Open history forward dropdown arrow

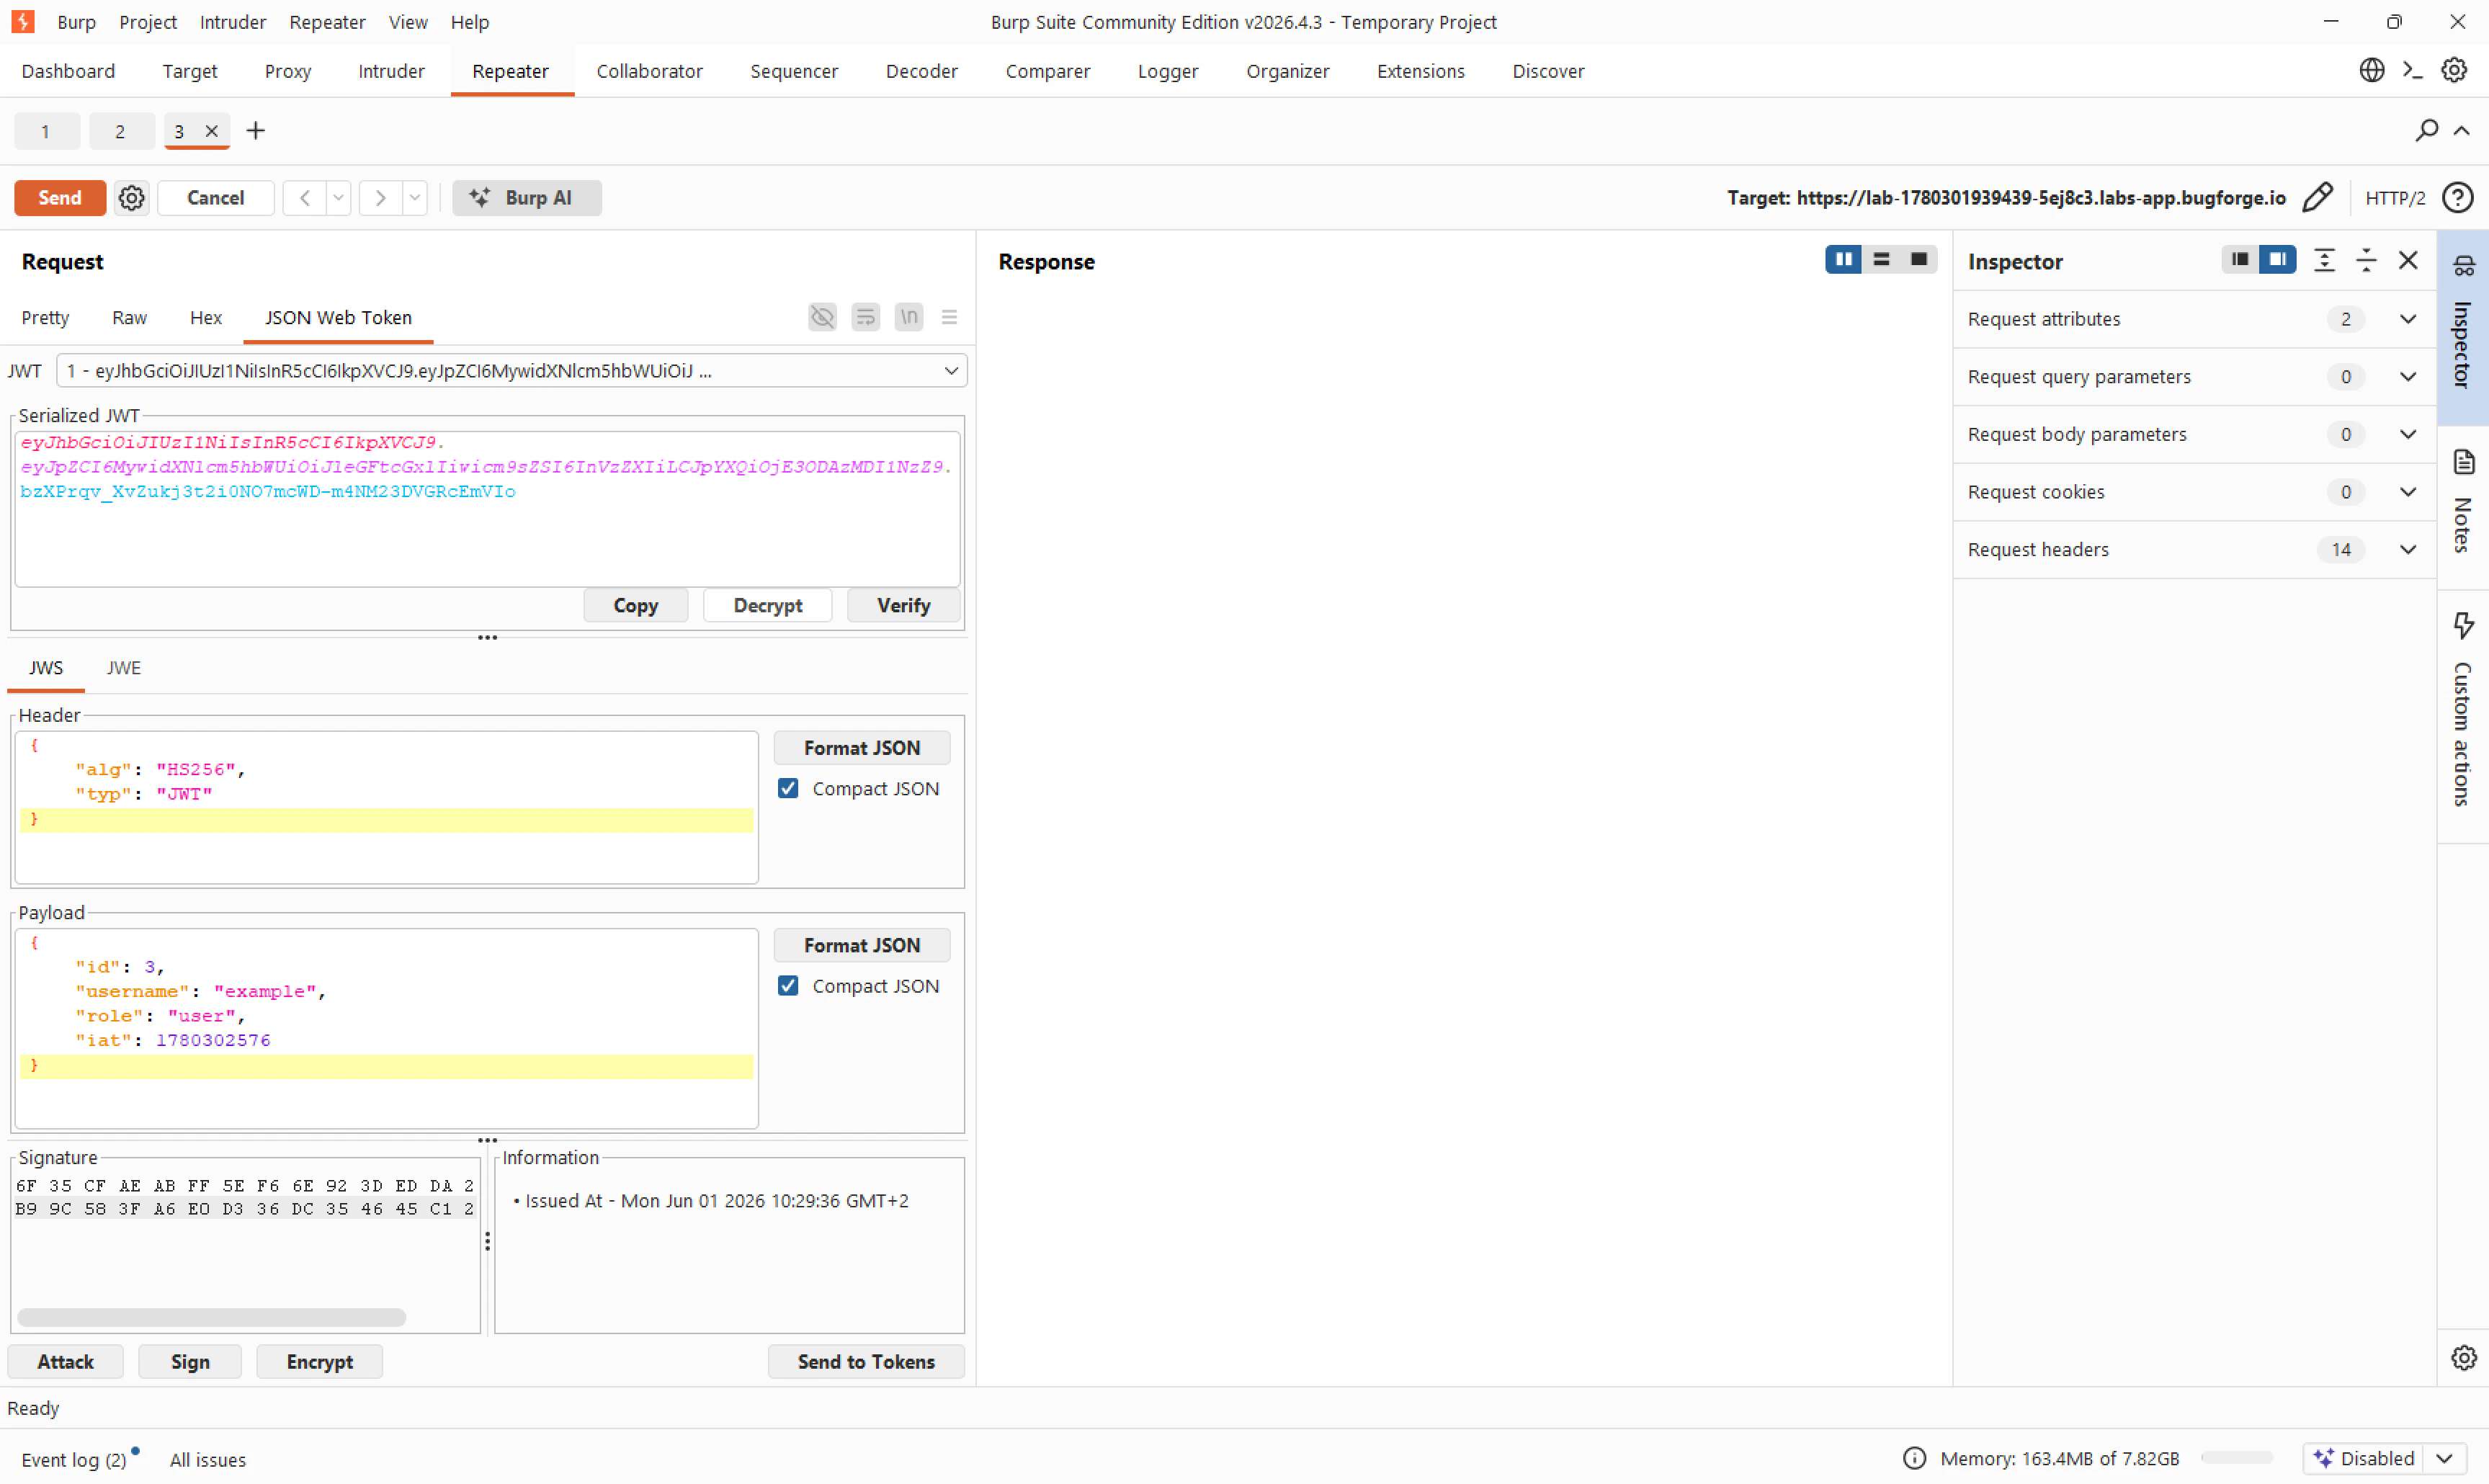click(x=414, y=198)
